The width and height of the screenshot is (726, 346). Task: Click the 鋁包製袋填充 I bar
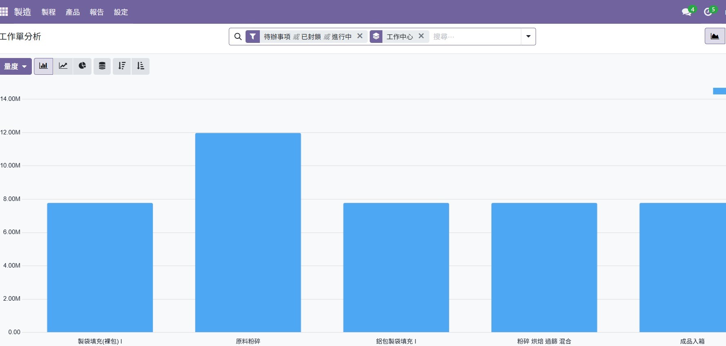(x=396, y=268)
